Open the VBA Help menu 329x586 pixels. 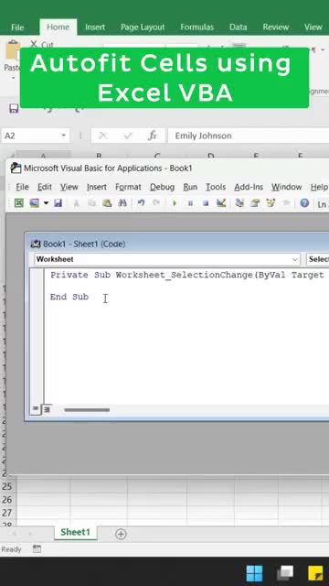point(319,187)
